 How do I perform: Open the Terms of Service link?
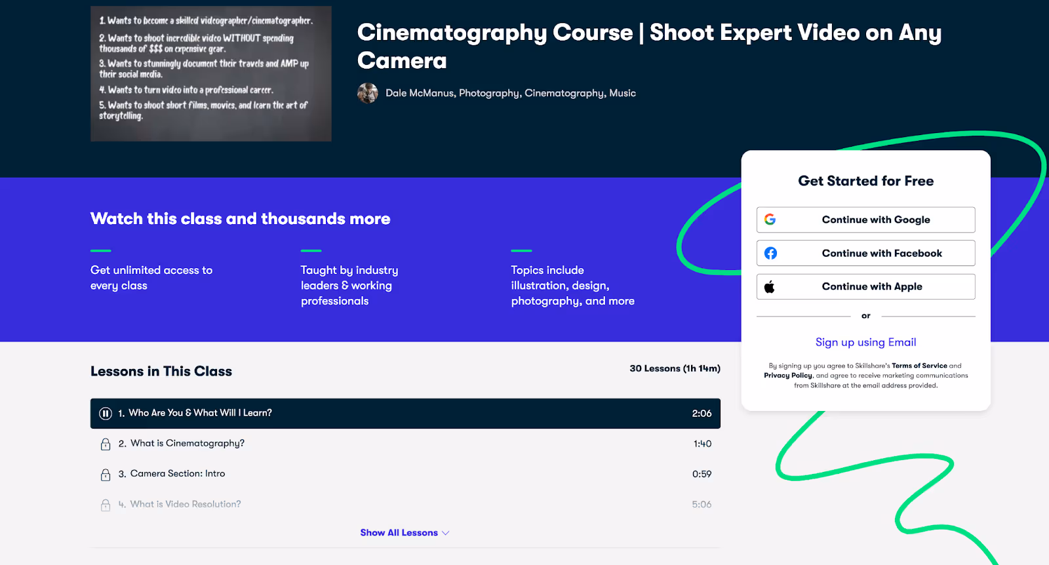tap(919, 366)
